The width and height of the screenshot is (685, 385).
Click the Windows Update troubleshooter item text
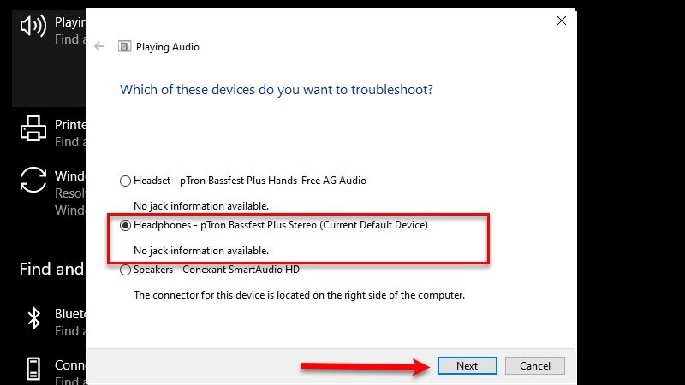[x=70, y=176]
